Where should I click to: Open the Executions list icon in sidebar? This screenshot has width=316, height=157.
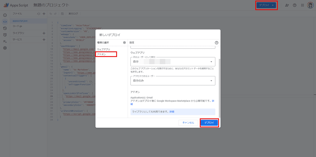coord(5,41)
